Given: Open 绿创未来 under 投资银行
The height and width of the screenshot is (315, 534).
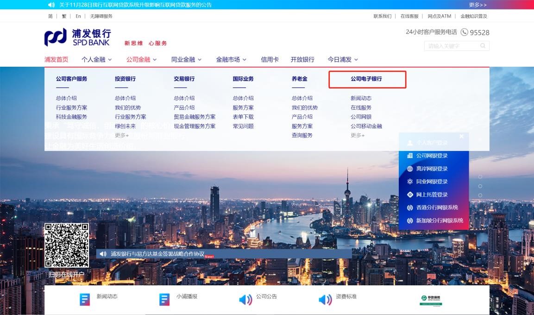Looking at the screenshot, I should (x=126, y=126).
